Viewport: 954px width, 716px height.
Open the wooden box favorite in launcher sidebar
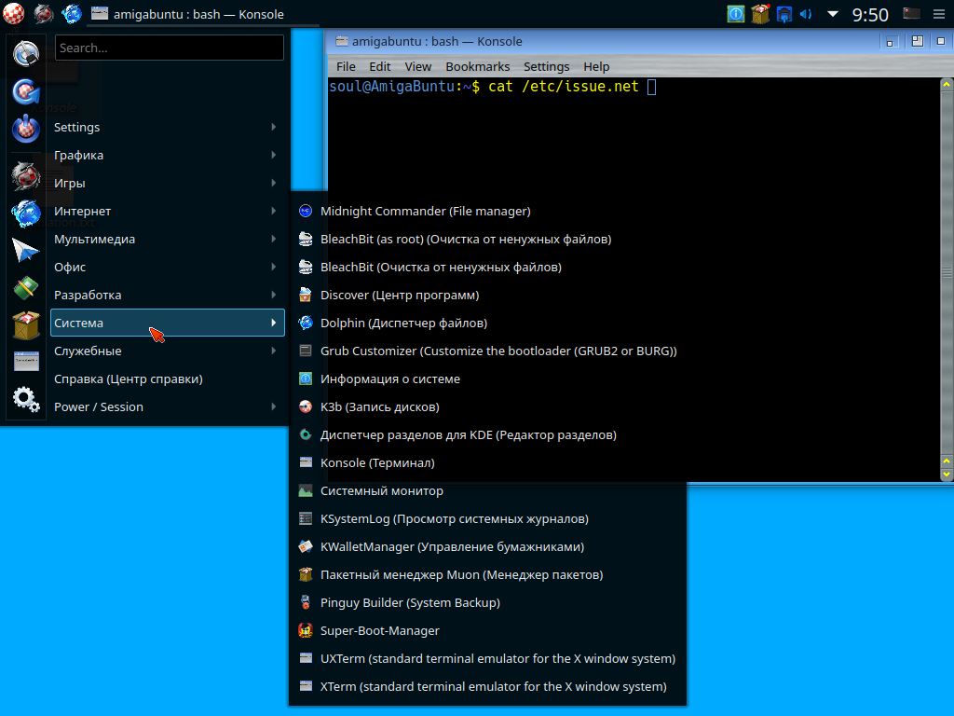tap(25, 325)
